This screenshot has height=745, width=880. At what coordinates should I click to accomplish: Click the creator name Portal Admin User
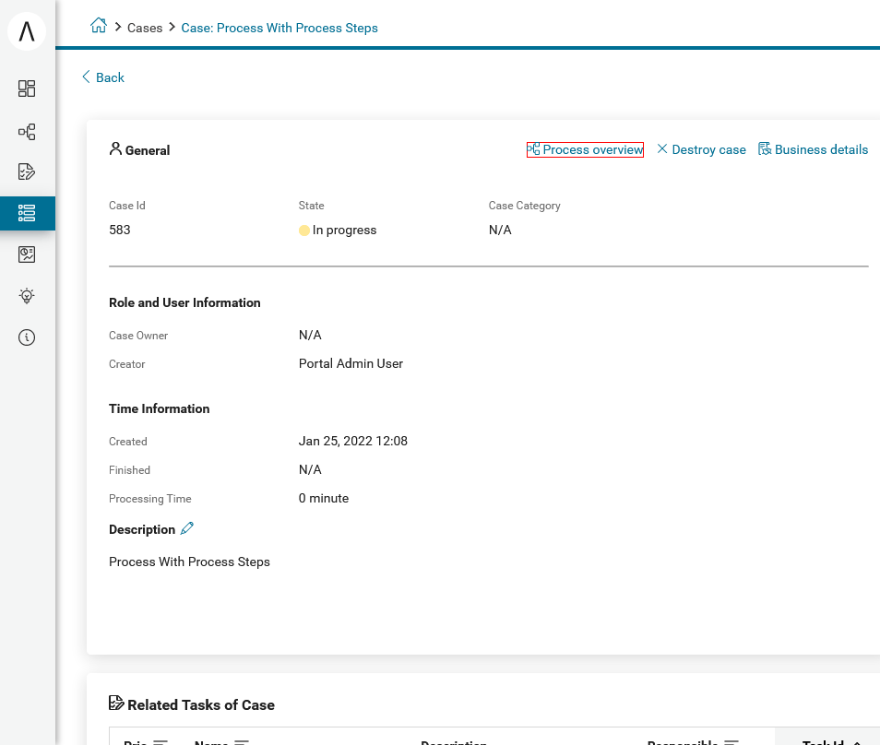351,363
